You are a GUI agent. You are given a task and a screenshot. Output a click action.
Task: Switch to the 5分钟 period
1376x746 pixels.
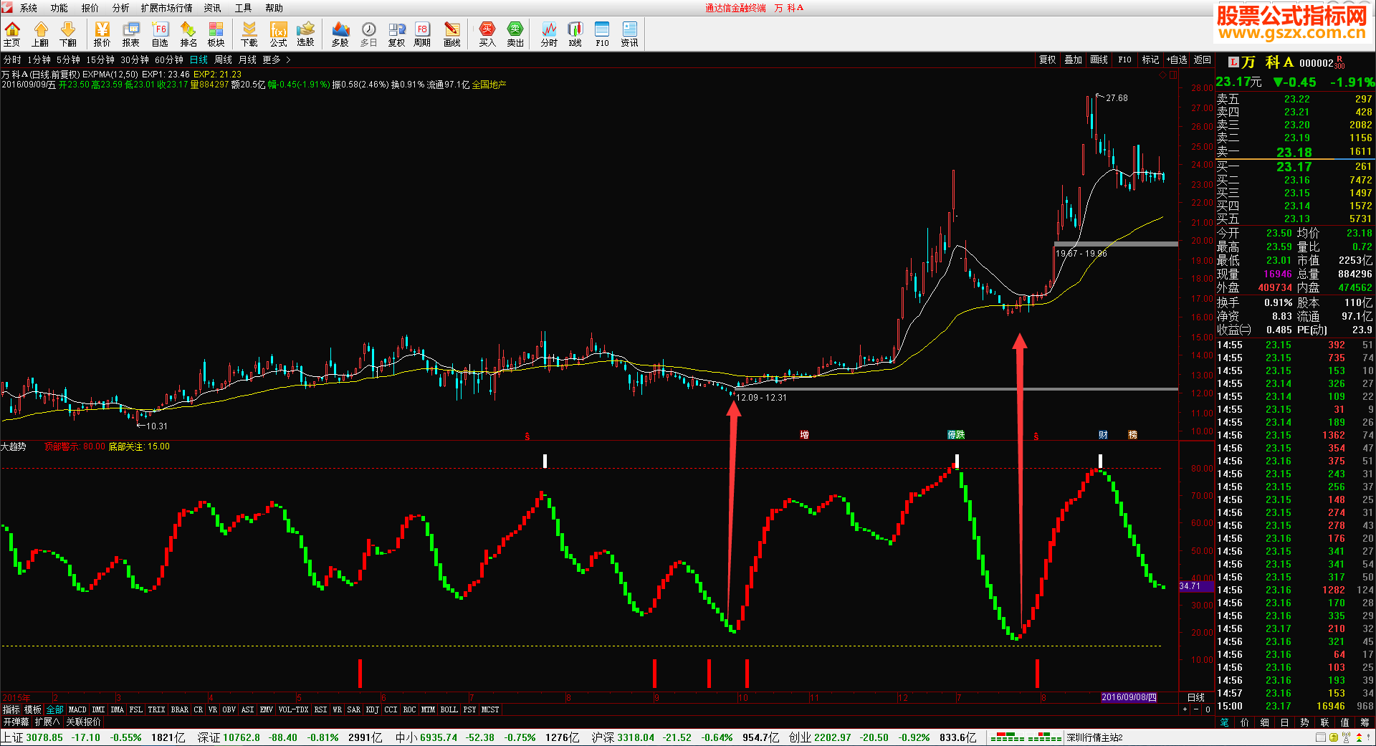coord(68,59)
